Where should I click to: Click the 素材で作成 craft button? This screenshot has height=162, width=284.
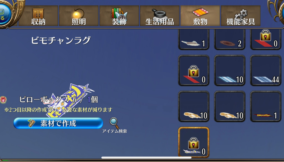click(58, 123)
